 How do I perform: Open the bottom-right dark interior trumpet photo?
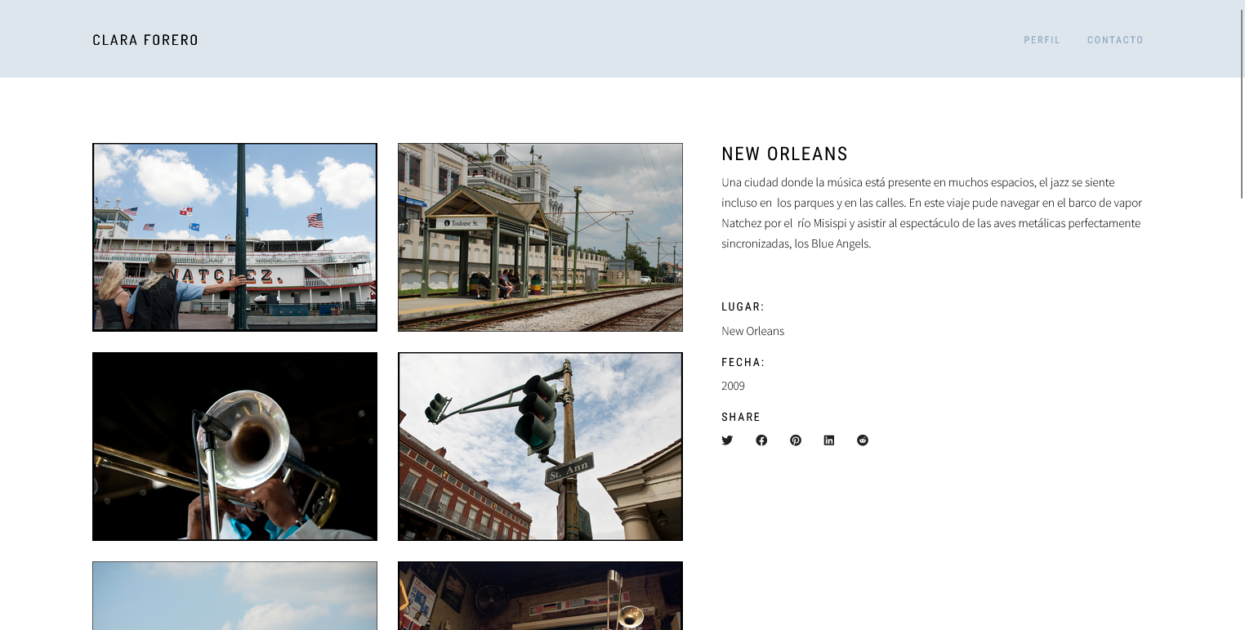tap(540, 596)
